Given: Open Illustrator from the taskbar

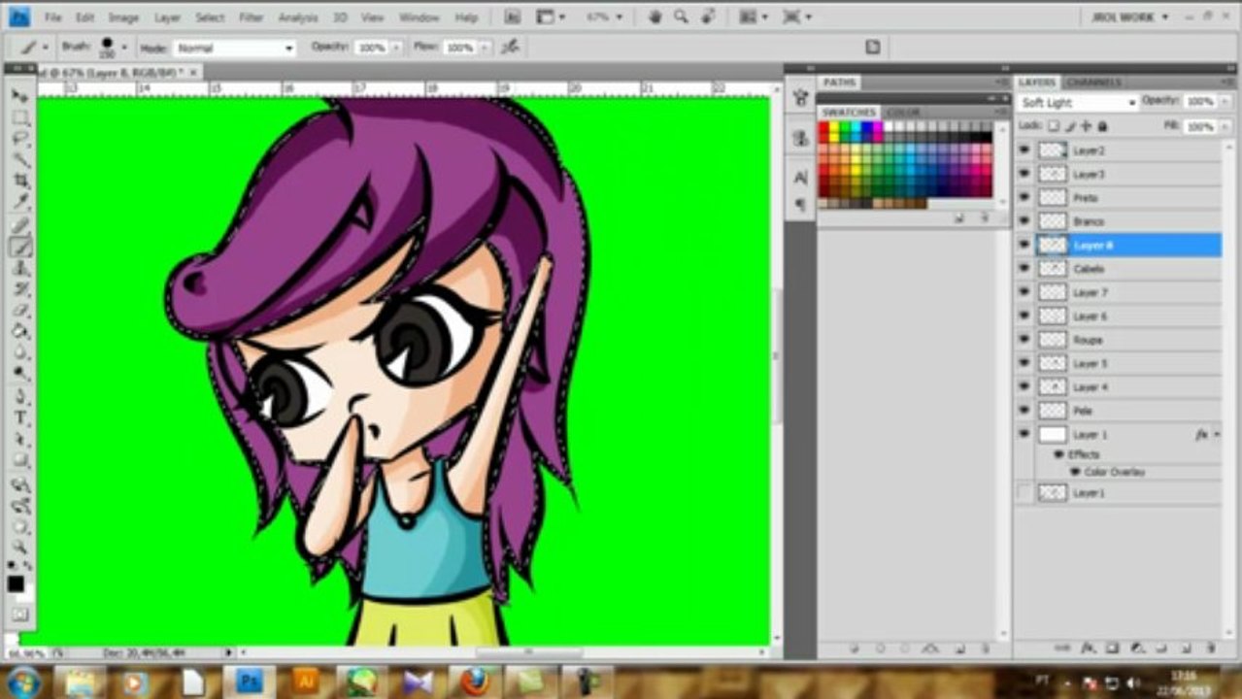Looking at the screenshot, I should [x=306, y=682].
